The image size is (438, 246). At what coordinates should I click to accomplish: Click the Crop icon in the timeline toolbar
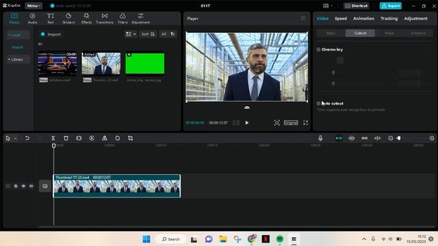pyautogui.click(x=130, y=138)
